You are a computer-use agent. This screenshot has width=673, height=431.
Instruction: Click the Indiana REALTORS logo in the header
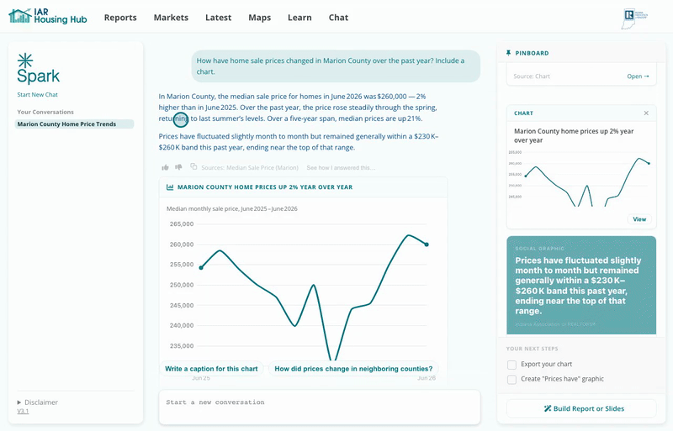point(634,18)
